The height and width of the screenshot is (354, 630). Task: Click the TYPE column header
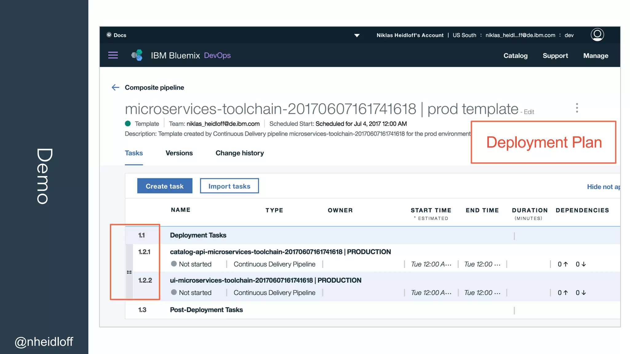point(274,210)
